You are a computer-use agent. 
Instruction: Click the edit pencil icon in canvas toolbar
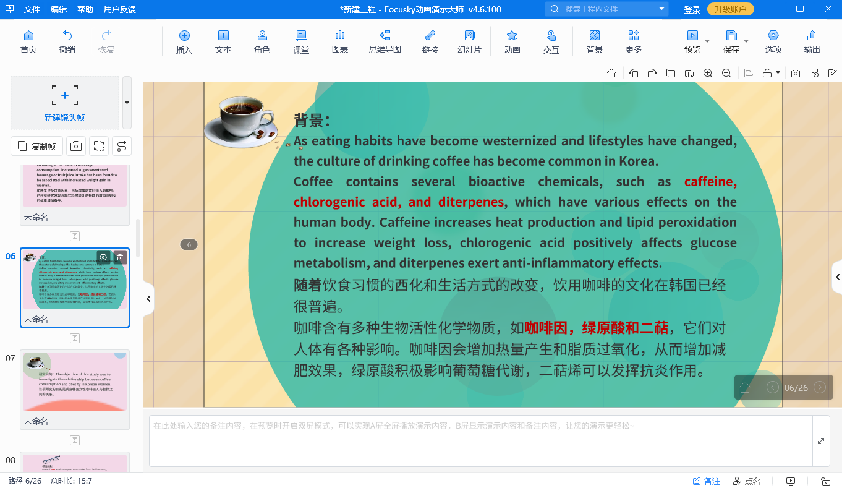point(832,73)
